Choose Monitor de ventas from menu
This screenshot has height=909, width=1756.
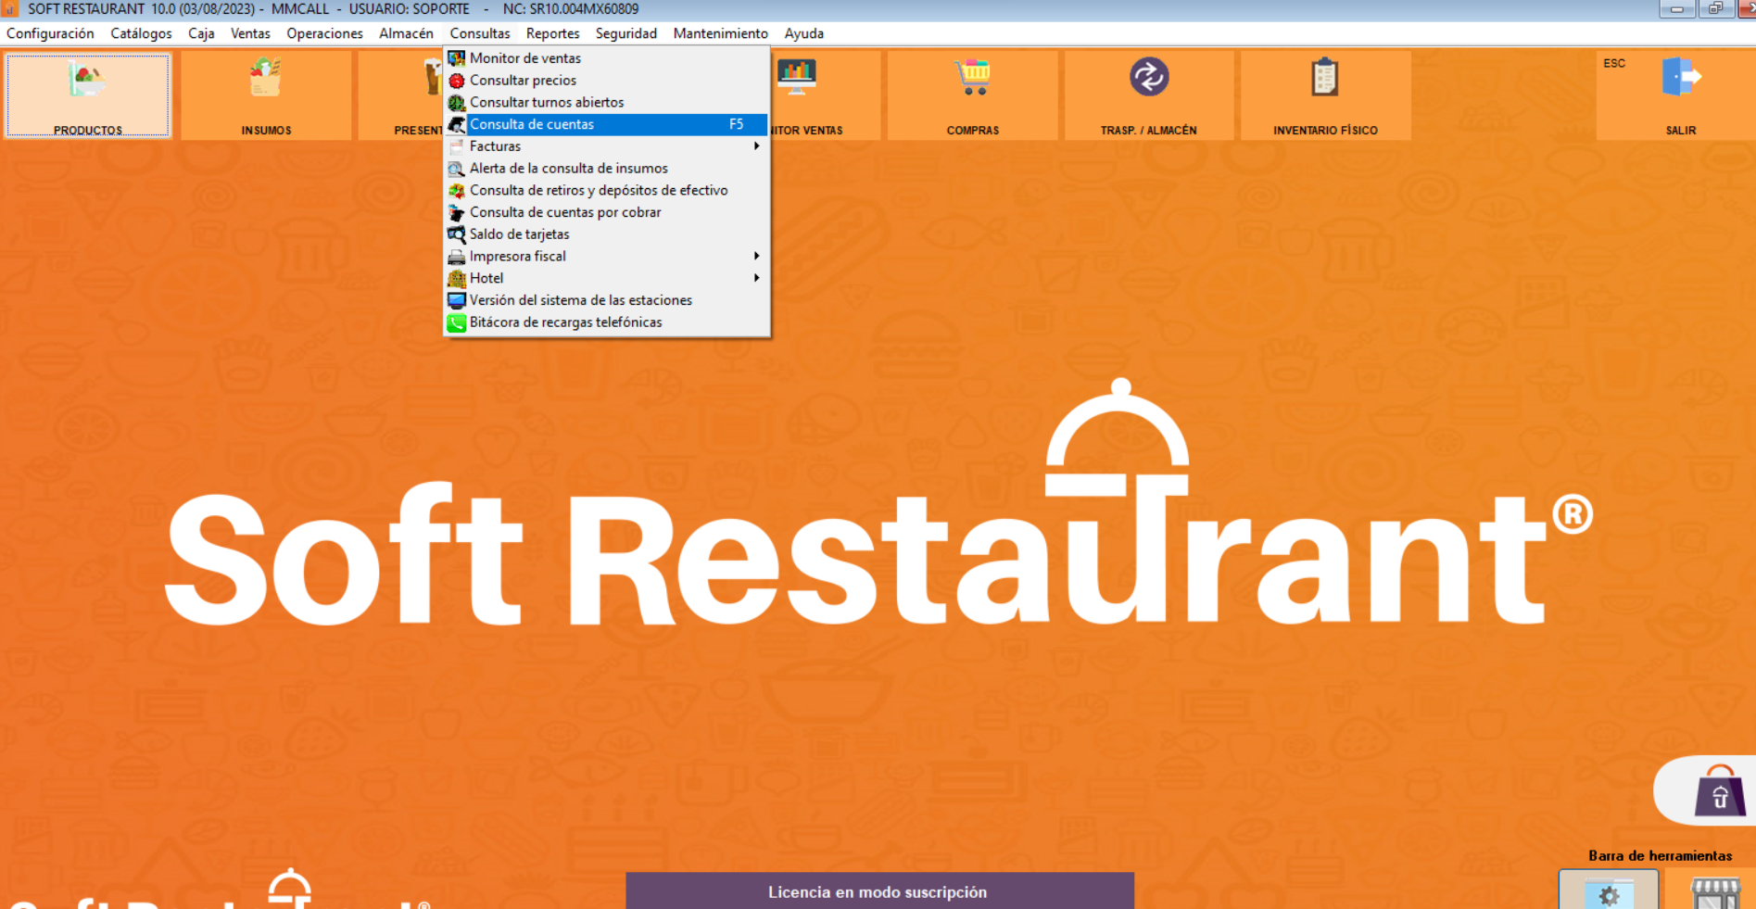pos(524,58)
